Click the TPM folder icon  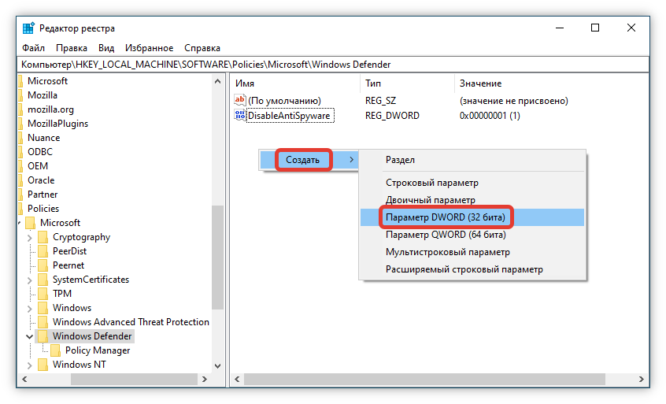click(x=43, y=294)
